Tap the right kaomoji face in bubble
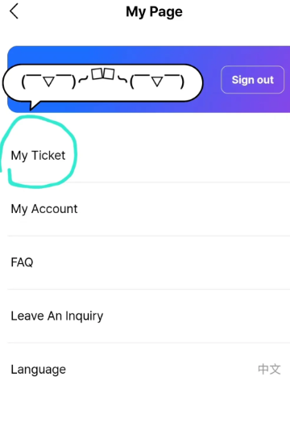 click(157, 82)
